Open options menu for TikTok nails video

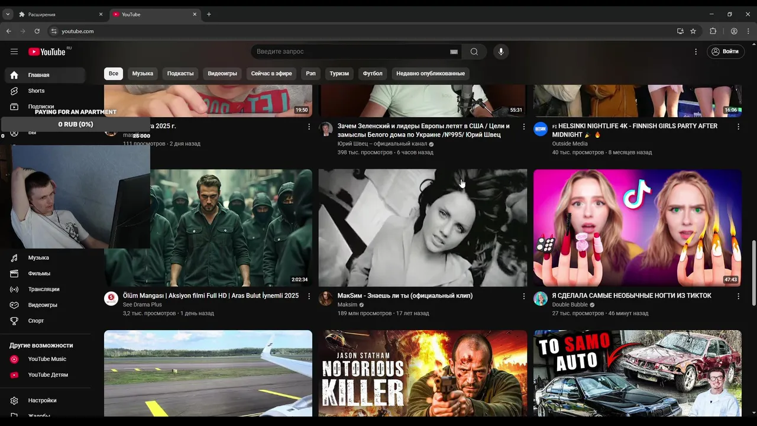pyautogui.click(x=738, y=296)
